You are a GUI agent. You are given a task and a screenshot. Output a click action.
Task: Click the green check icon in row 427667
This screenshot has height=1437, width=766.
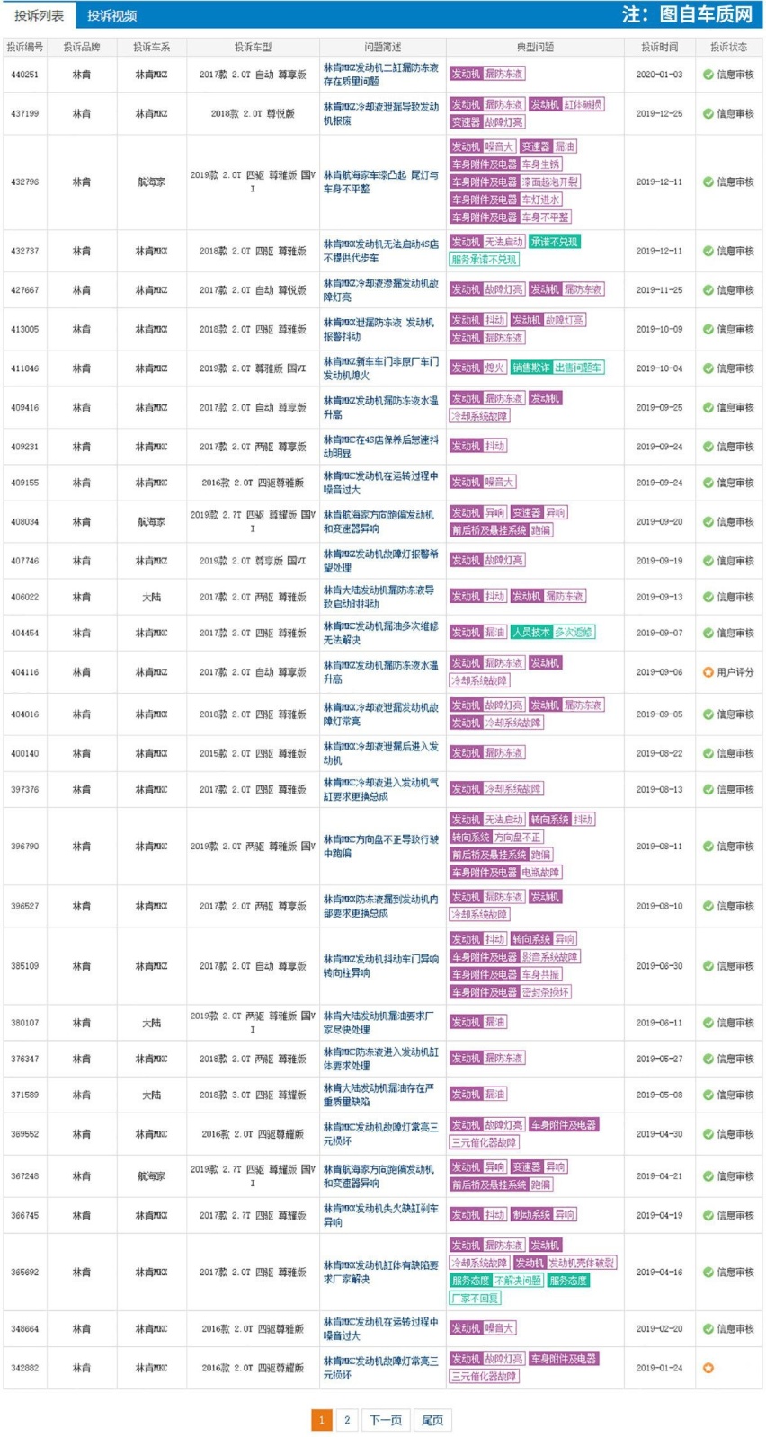[708, 290]
